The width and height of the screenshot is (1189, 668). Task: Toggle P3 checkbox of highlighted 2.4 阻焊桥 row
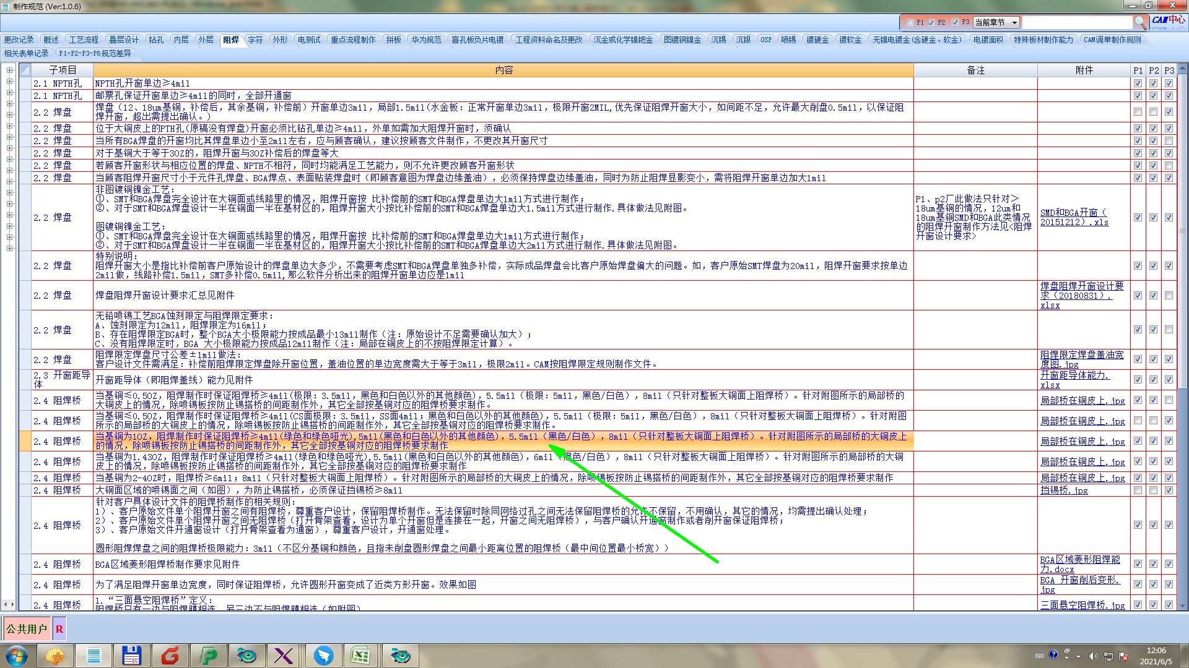tap(1169, 441)
